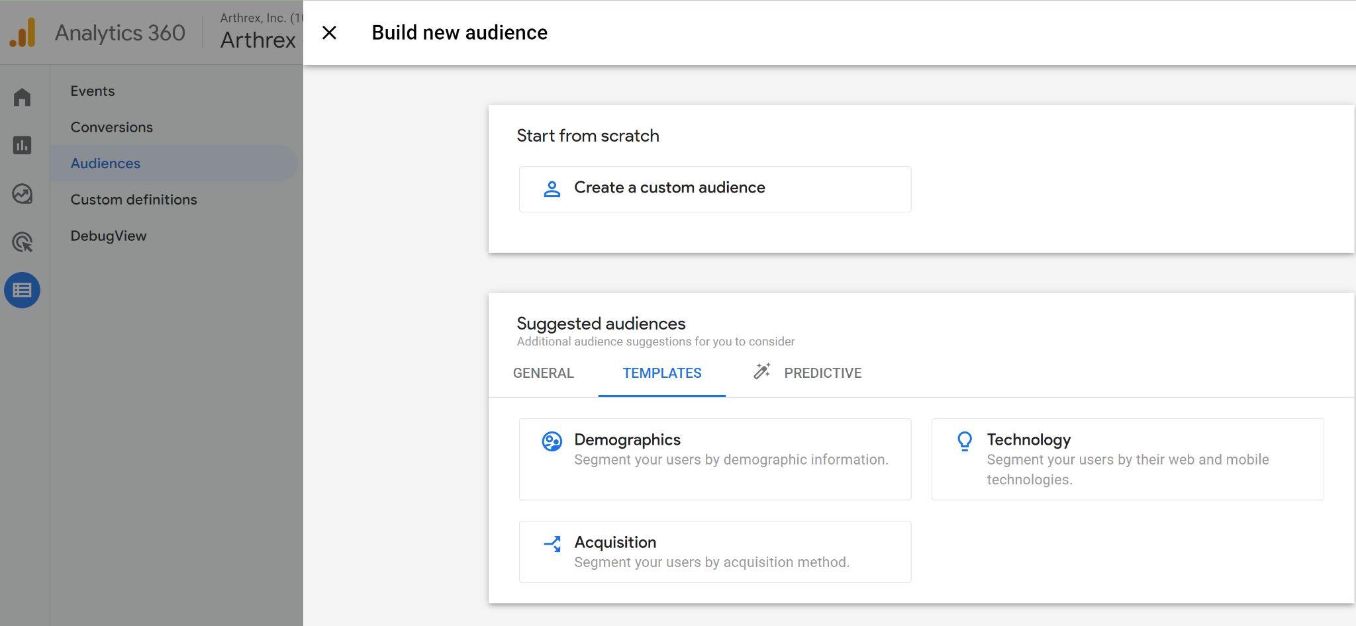Open the Explore icon in left rail
This screenshot has height=626, width=1356.
click(x=22, y=194)
